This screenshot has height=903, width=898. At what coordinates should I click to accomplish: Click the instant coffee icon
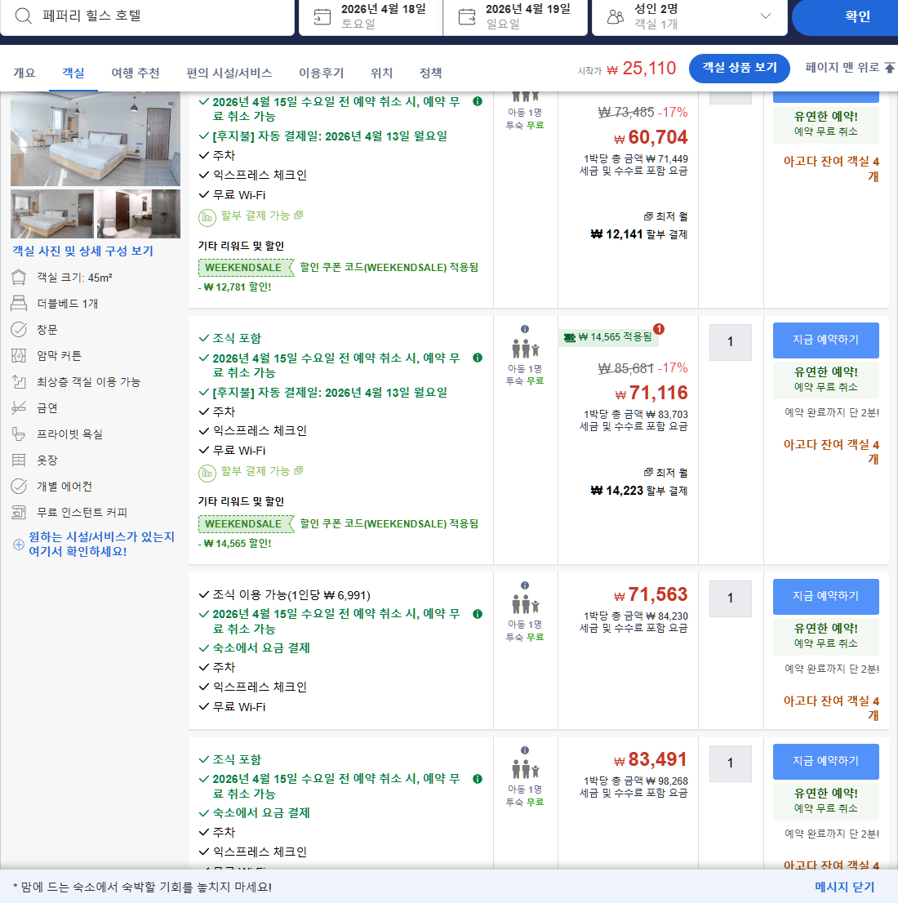click(19, 513)
